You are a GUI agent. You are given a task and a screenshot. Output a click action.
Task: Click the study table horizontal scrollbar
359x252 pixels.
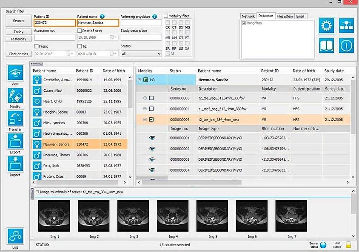192,182
